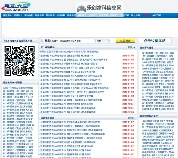The width and height of the screenshot is (178, 158).
Task: Click 更多>> in the 迅雷电影资源 header
Action: (x=131, y=118)
